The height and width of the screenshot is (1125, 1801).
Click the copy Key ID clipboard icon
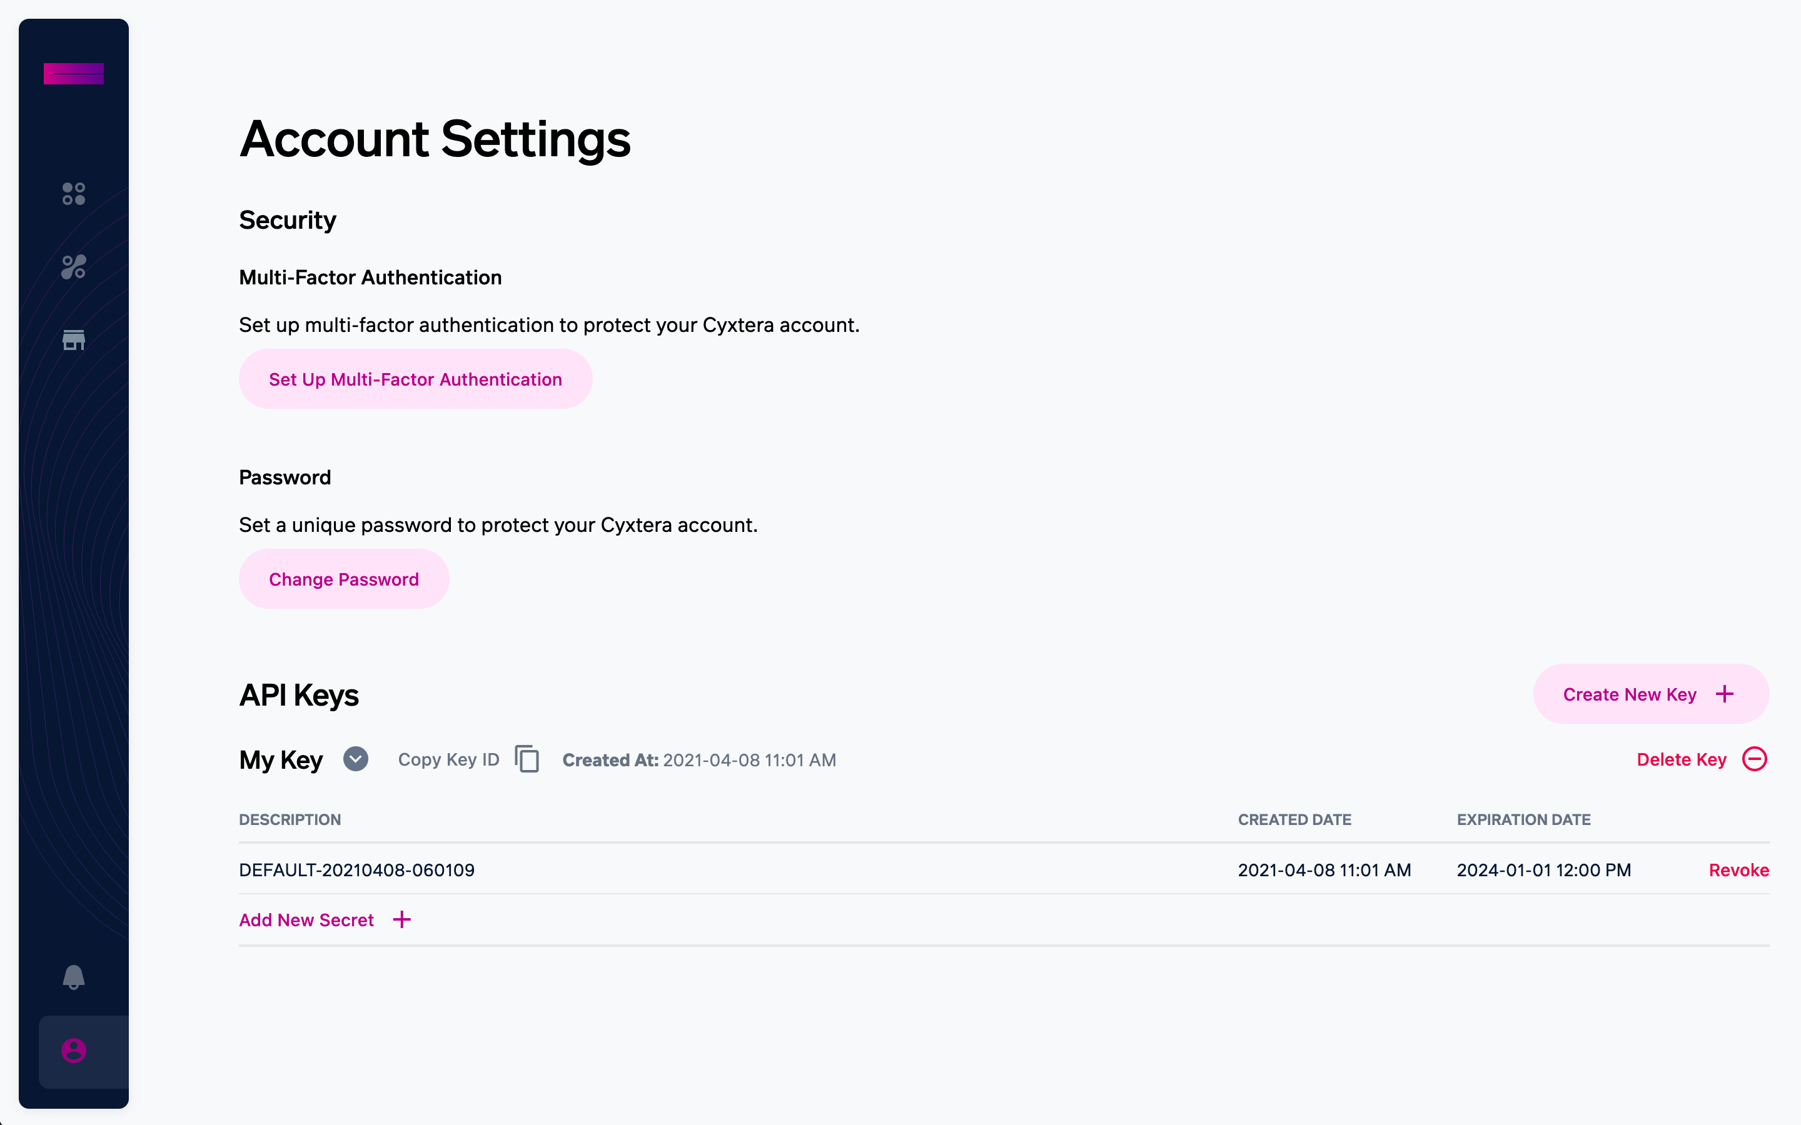[527, 759]
